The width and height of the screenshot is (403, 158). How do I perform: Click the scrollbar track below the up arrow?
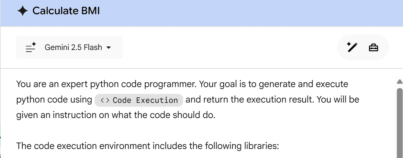point(399,86)
